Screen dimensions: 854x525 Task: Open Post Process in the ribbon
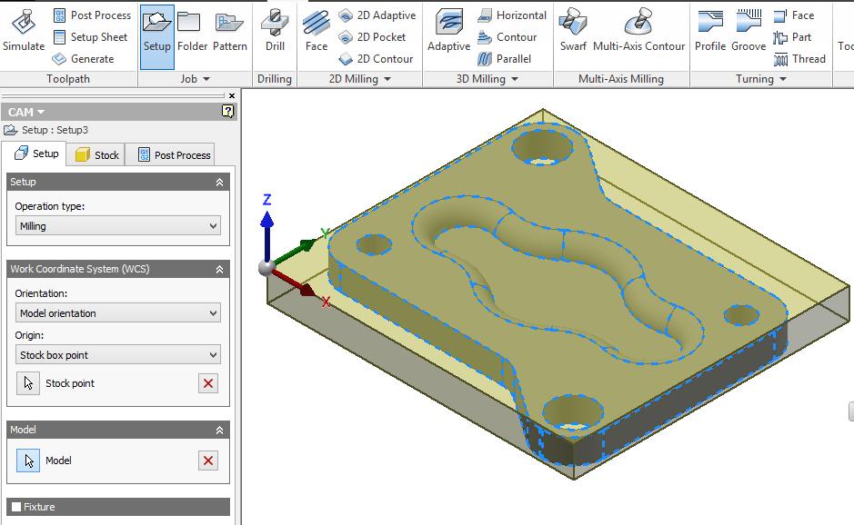tap(93, 15)
